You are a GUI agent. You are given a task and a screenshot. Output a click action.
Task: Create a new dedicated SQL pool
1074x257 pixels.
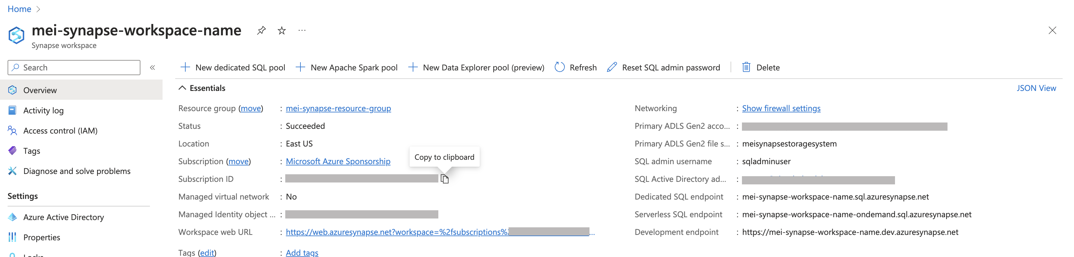[233, 68]
